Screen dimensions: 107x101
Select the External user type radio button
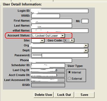click(x=69, y=78)
